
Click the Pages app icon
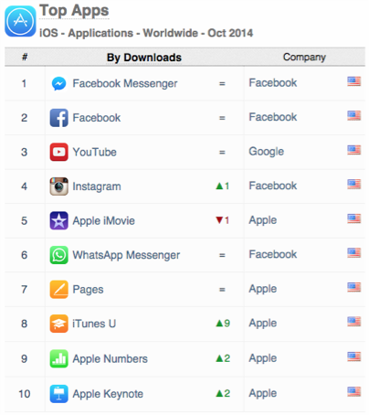(58, 289)
